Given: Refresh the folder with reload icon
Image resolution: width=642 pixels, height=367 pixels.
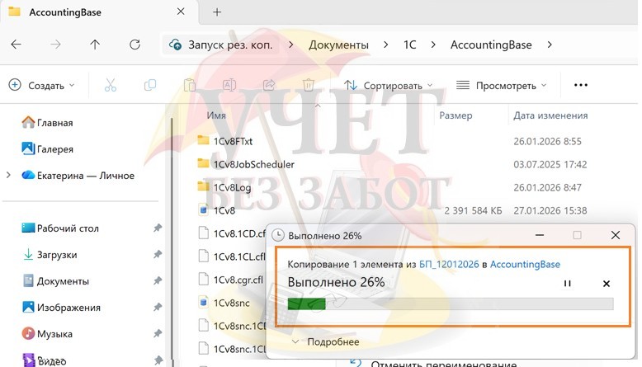Looking at the screenshot, I should coord(135,45).
